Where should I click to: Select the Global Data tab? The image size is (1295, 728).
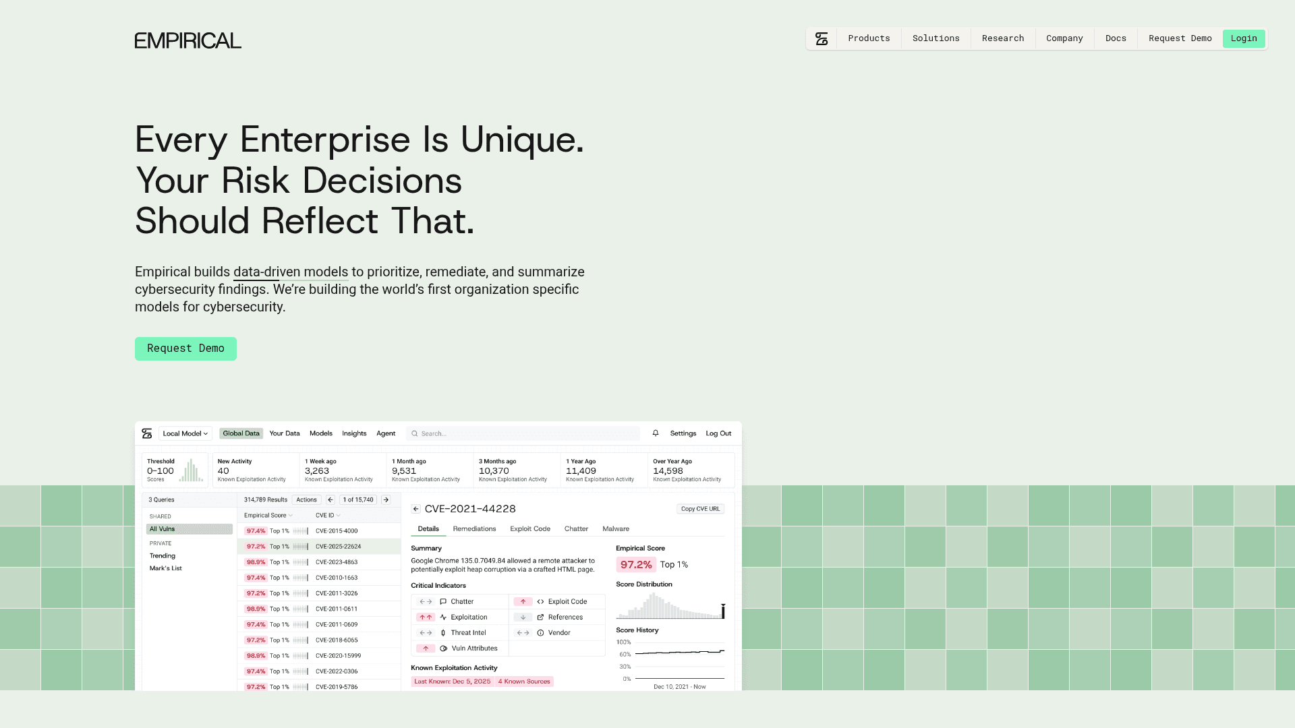coord(241,433)
